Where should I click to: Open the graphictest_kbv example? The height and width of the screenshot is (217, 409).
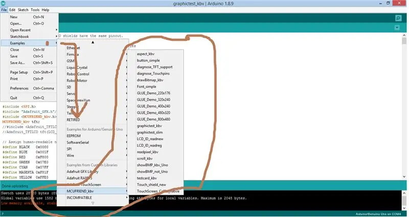point(155,126)
